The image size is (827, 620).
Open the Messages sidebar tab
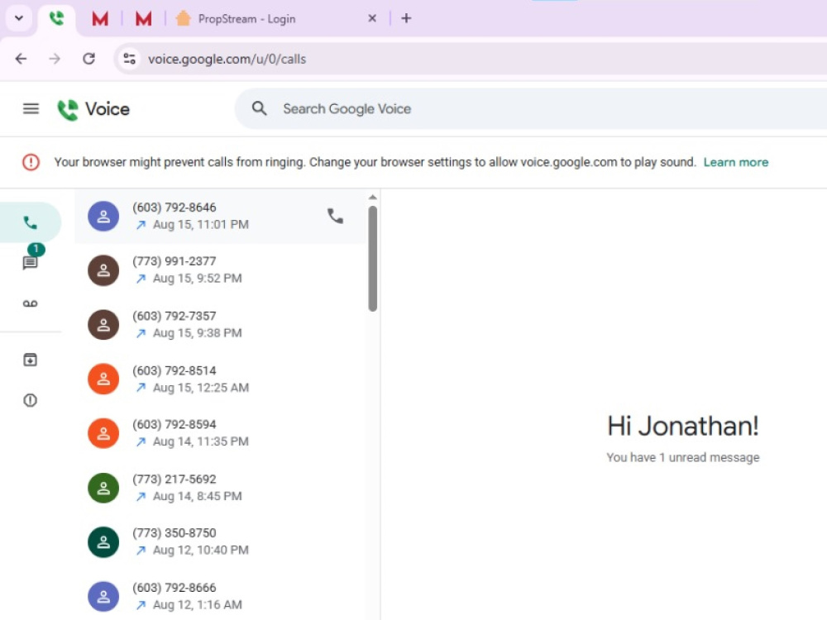coord(30,262)
